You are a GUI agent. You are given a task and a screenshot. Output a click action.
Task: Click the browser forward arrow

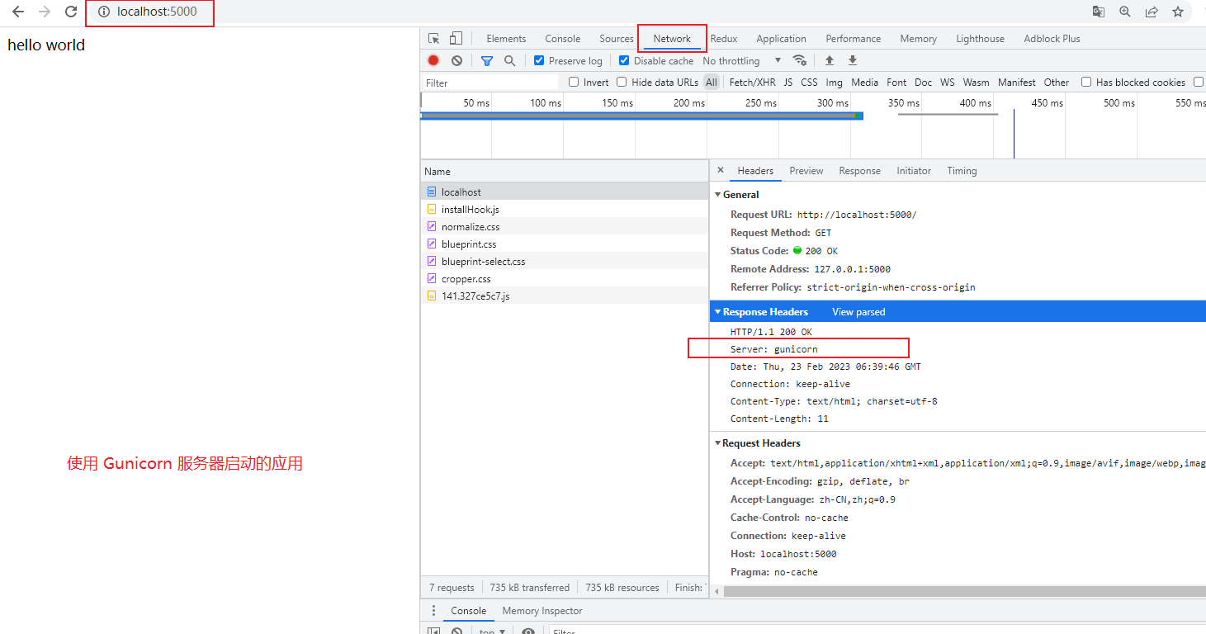[45, 12]
